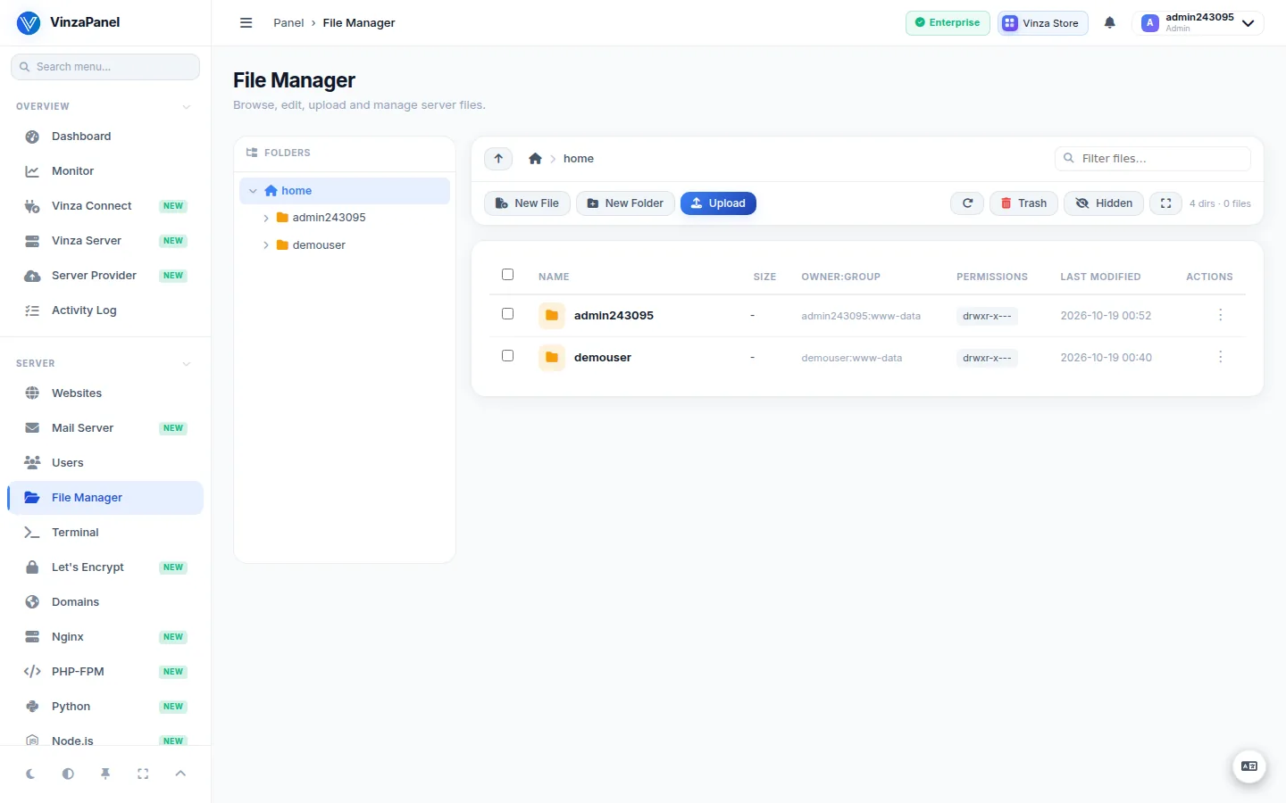
Task: Open the Dashboard menu item
Action: pyautogui.click(x=105, y=137)
